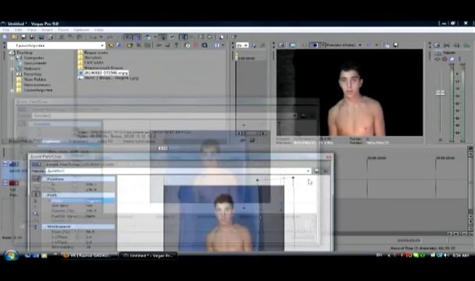Click the red audio track header icon

13,183
